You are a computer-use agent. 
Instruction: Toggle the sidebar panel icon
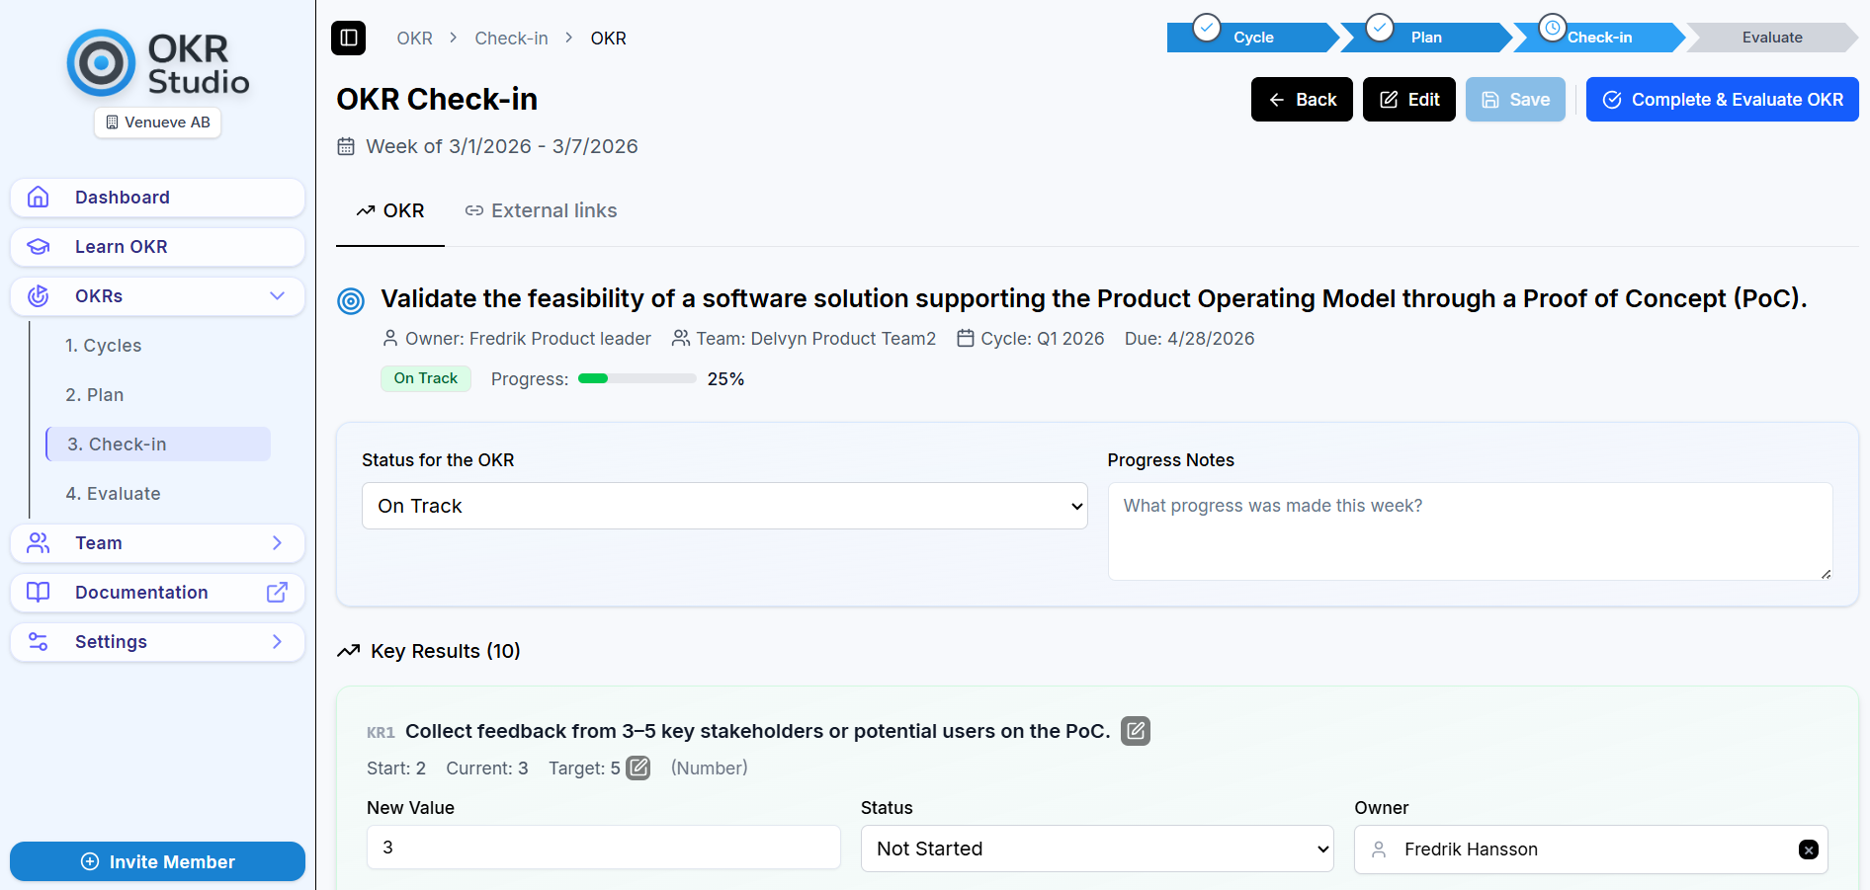coord(348,38)
